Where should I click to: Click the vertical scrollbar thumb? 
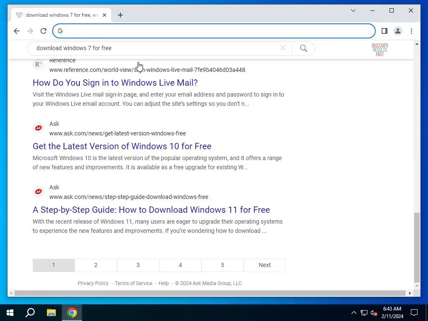click(x=417, y=247)
